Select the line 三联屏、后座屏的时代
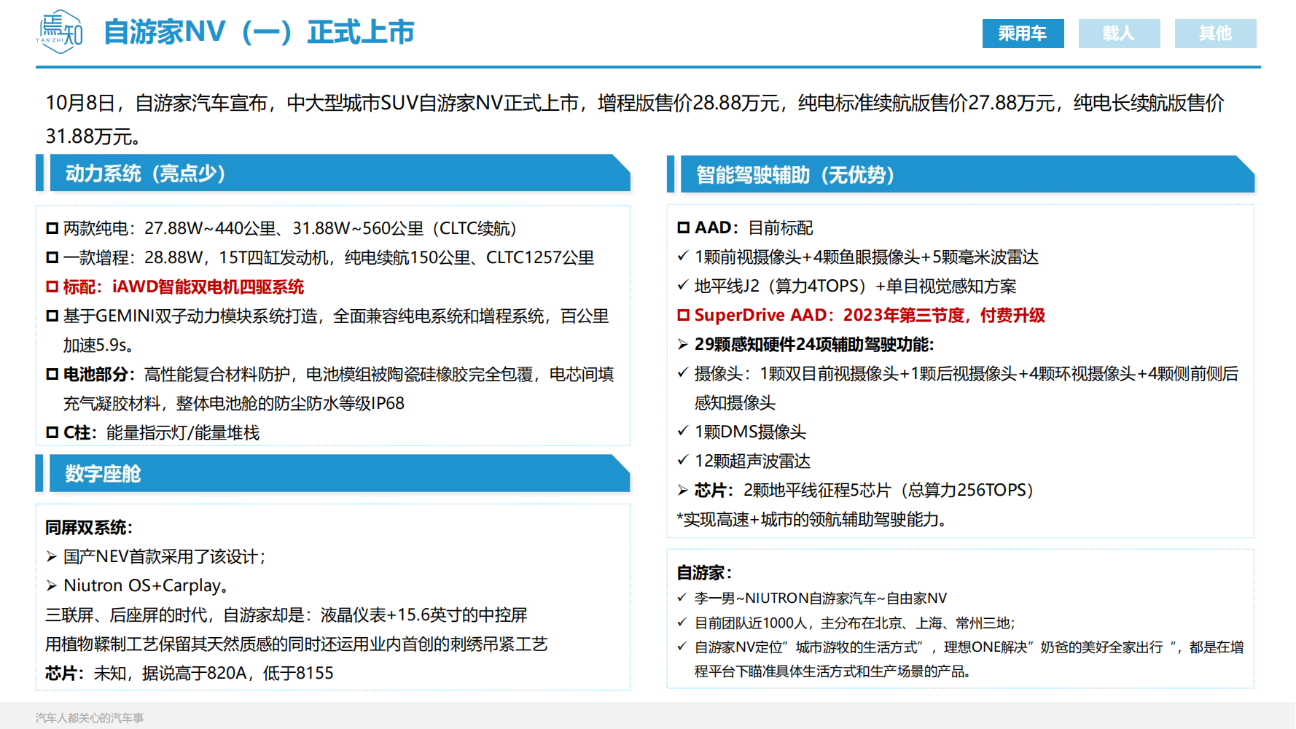Viewport: 1296px width, 729px height. click(286, 615)
